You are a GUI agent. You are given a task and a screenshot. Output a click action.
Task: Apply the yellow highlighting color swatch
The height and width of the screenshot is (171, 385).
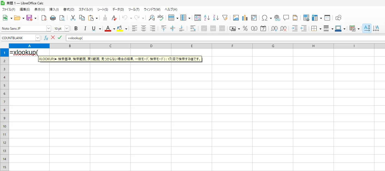[x=120, y=29]
